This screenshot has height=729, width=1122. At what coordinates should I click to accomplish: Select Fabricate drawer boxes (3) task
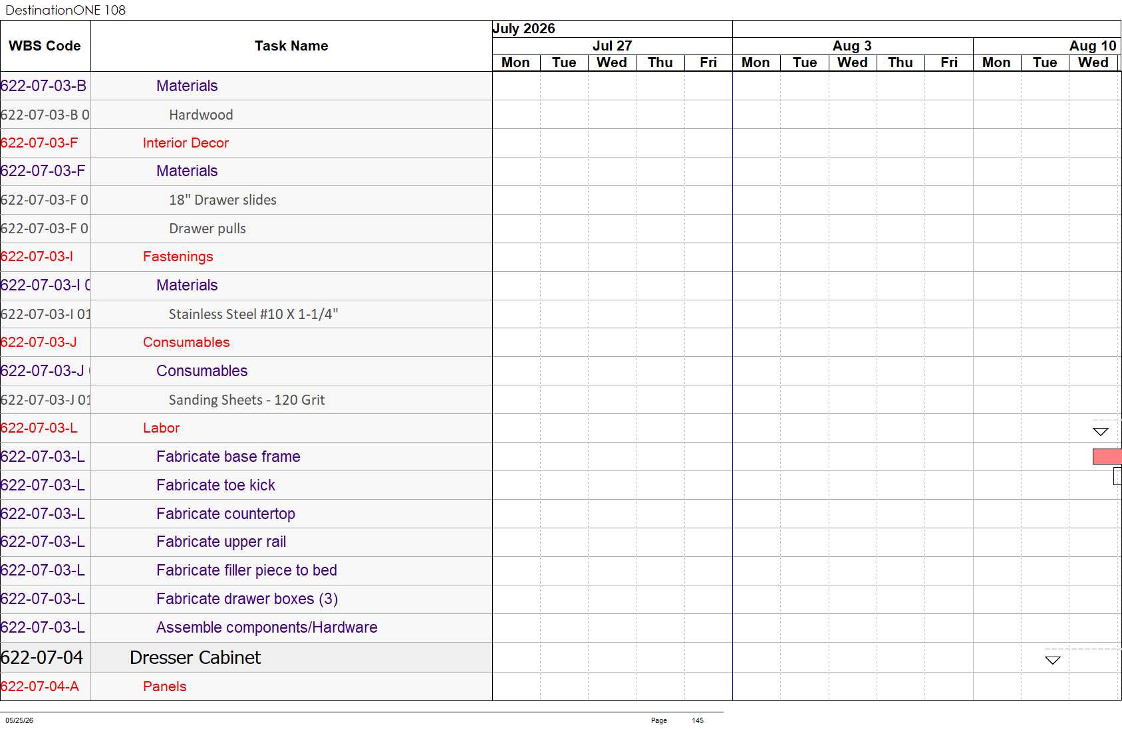[x=247, y=599]
